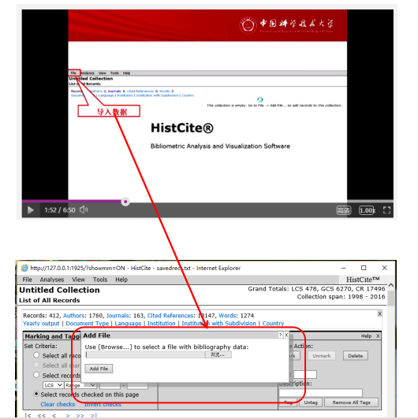Click the Add File button
The width and height of the screenshot is (418, 419).
[99, 369]
